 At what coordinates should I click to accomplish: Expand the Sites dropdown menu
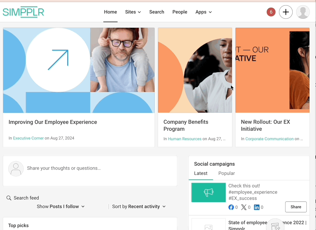click(x=133, y=12)
